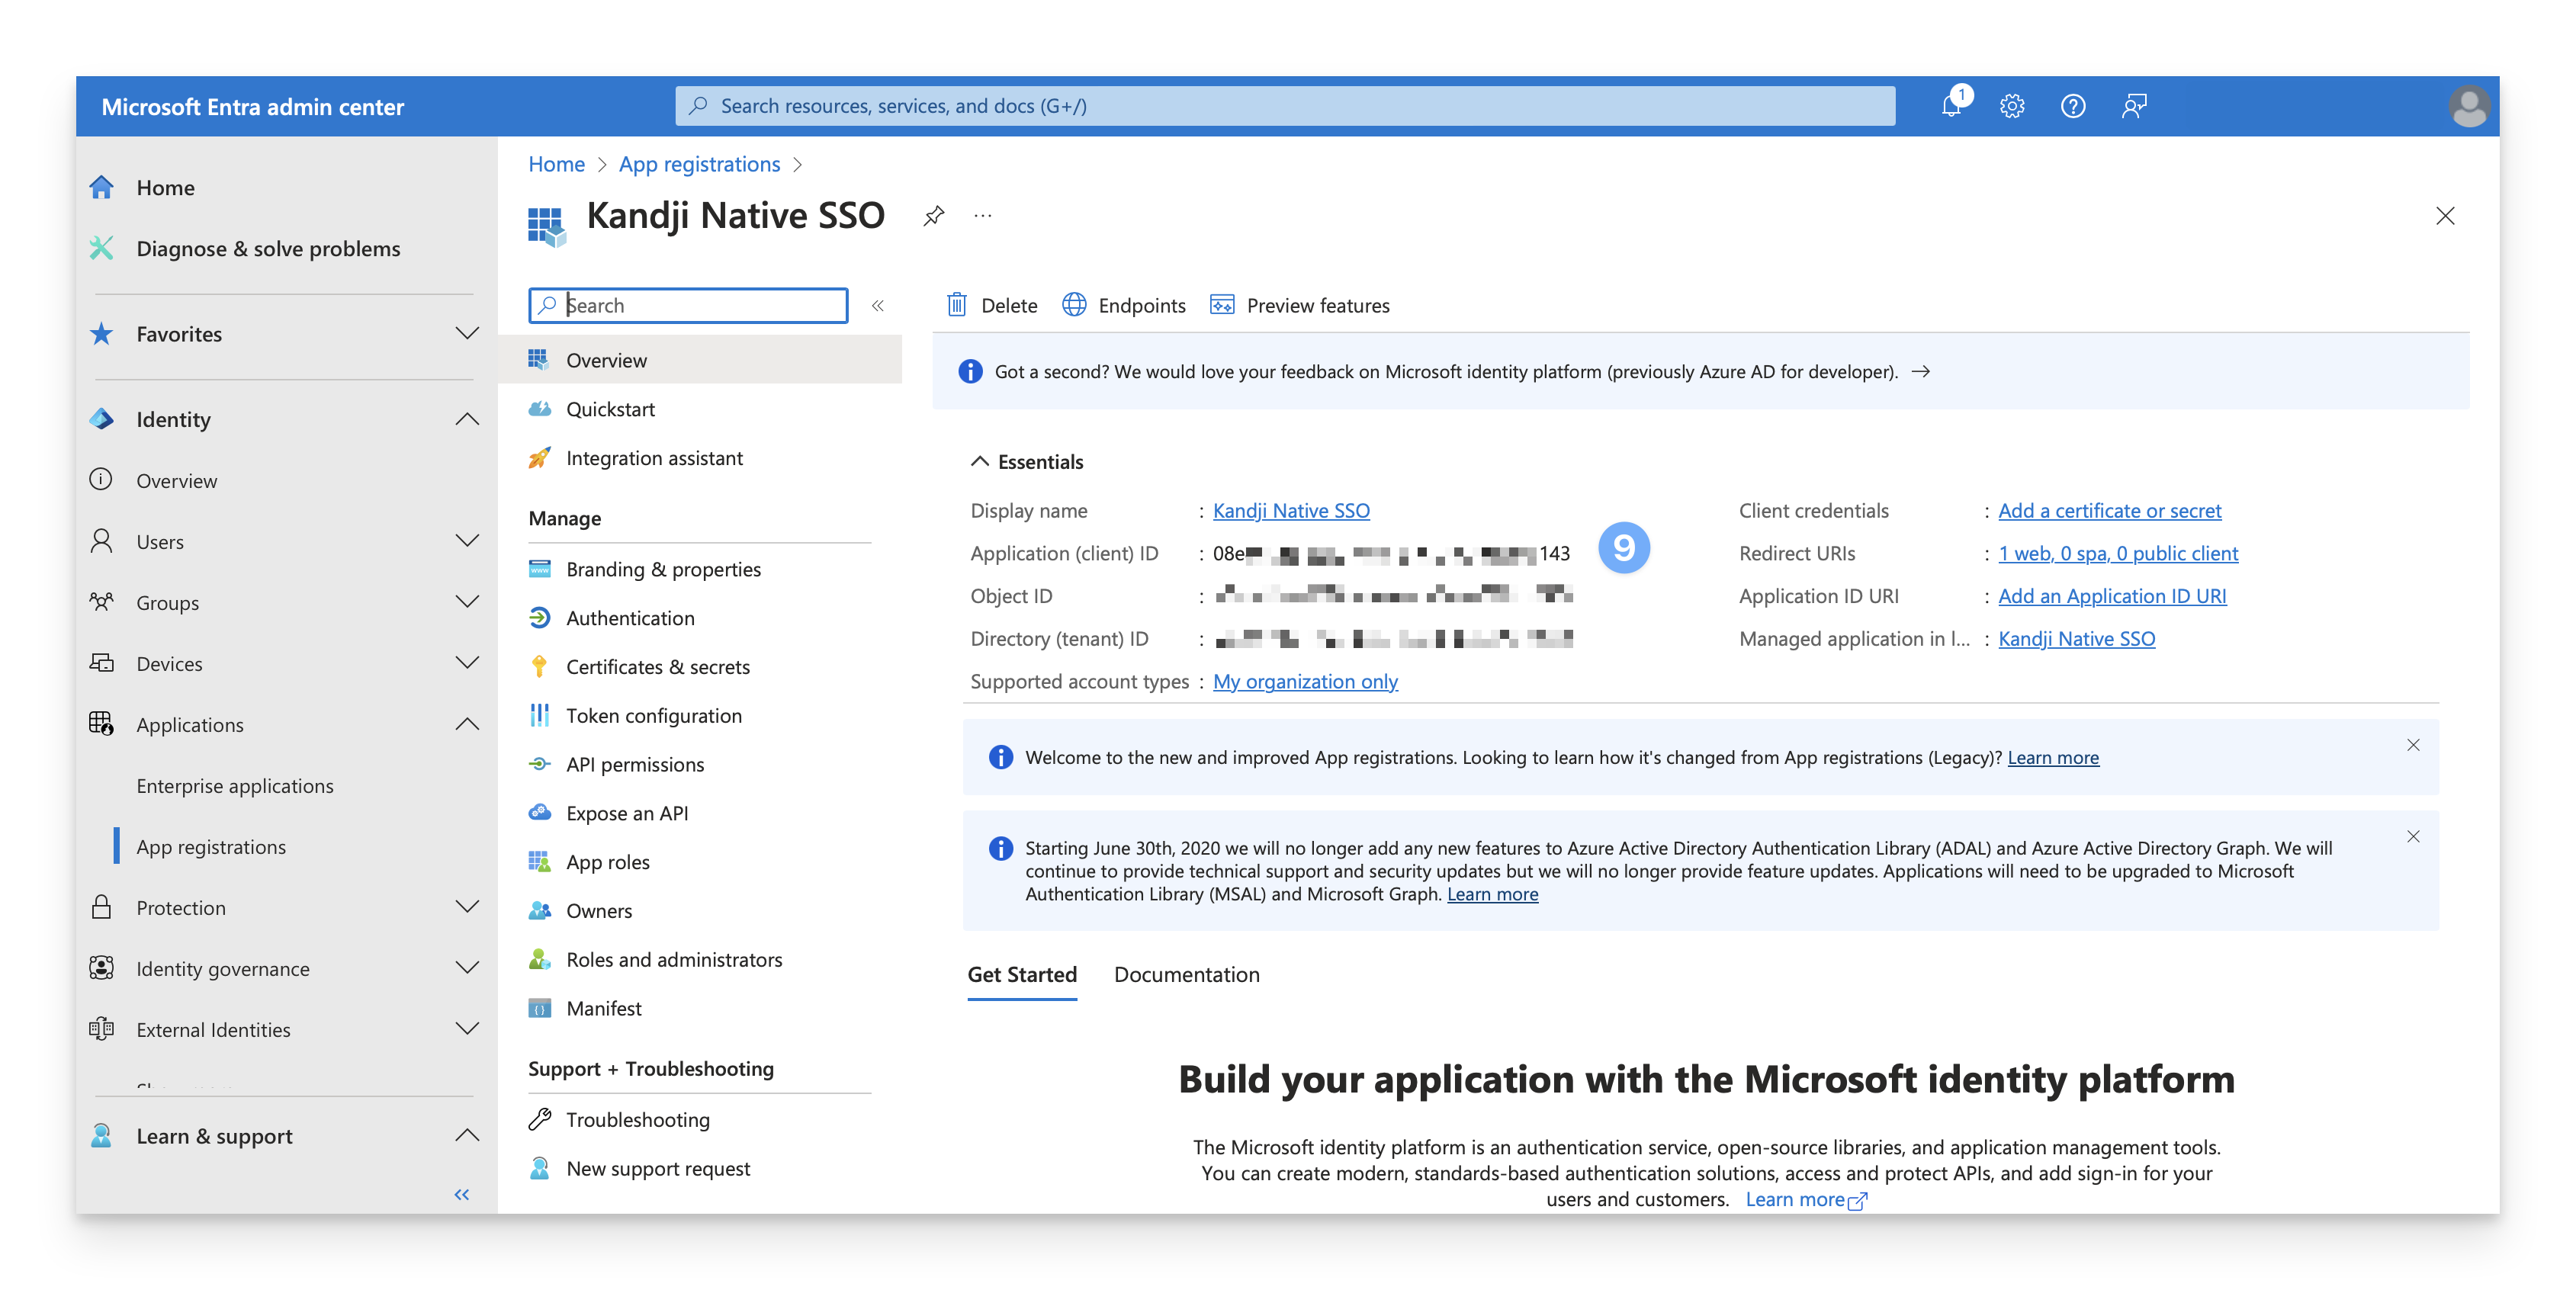2576x1290 pixels.
Task: Open portal settings gear icon
Action: coord(2012,106)
